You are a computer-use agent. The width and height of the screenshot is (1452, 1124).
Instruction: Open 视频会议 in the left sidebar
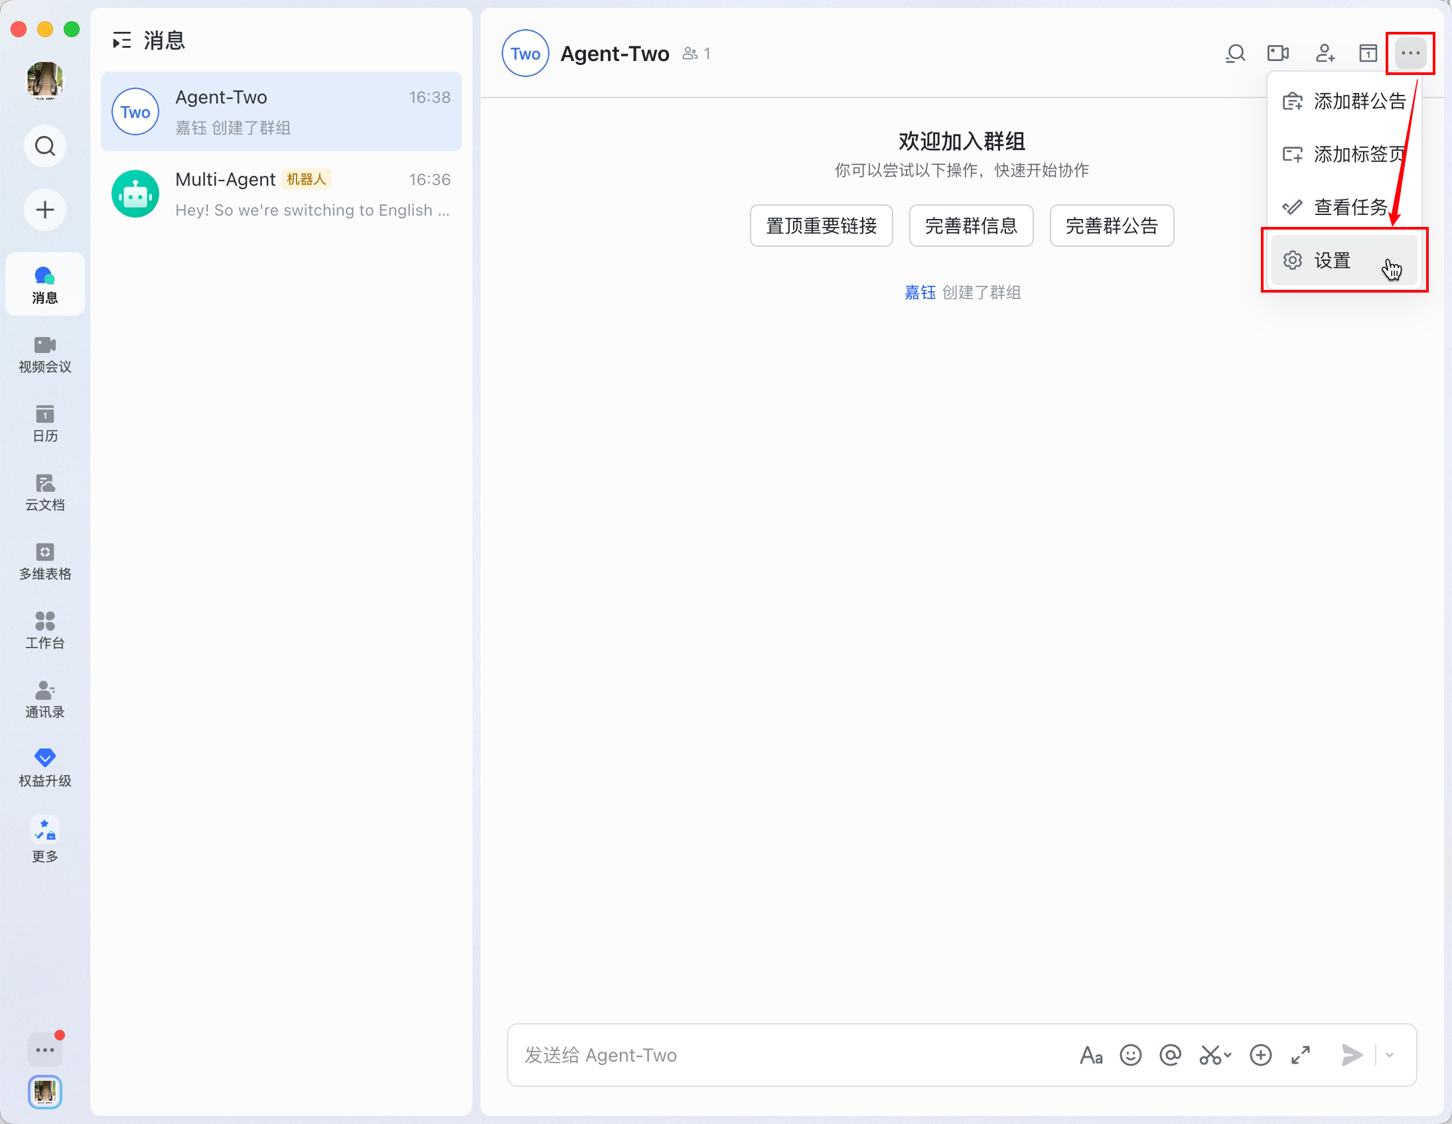[44, 354]
